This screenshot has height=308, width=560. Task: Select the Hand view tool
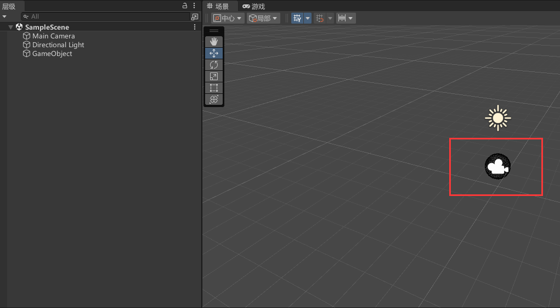[213, 41]
